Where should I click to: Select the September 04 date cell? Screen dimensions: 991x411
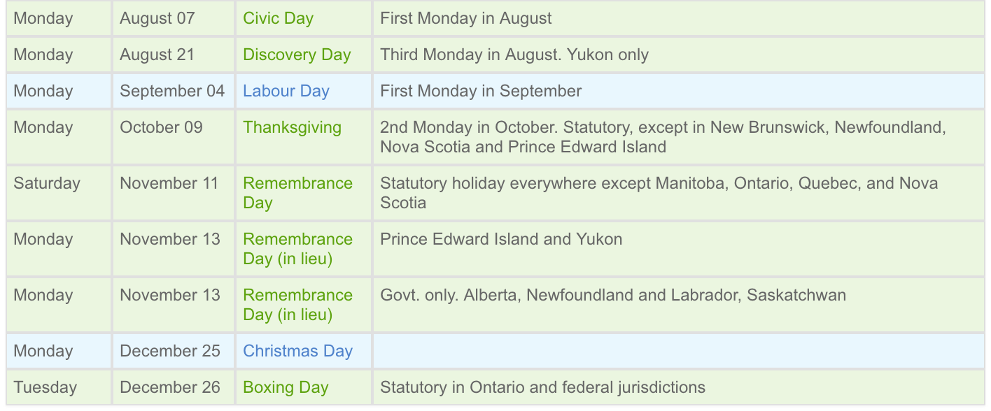tap(172, 91)
